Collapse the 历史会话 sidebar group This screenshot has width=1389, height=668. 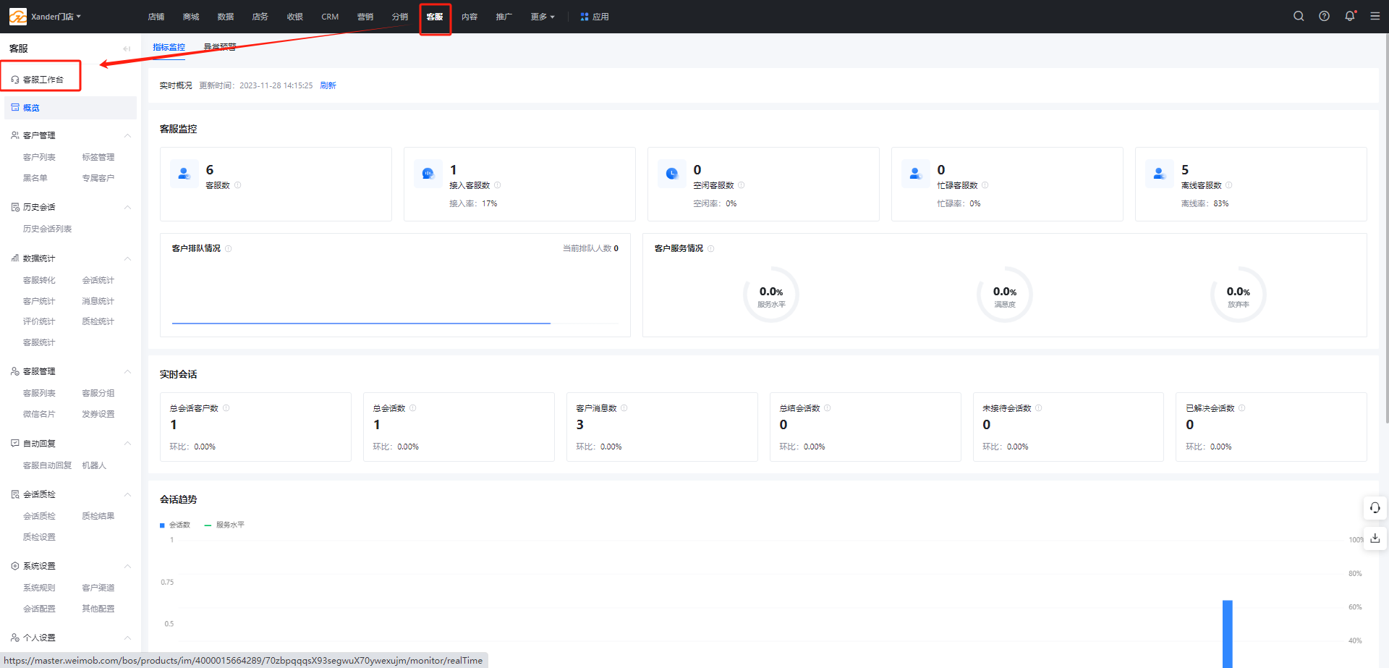(x=127, y=207)
